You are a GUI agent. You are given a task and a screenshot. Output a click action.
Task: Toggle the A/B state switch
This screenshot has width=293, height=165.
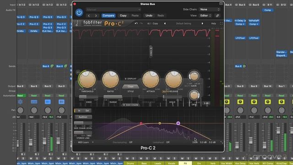click(149, 23)
